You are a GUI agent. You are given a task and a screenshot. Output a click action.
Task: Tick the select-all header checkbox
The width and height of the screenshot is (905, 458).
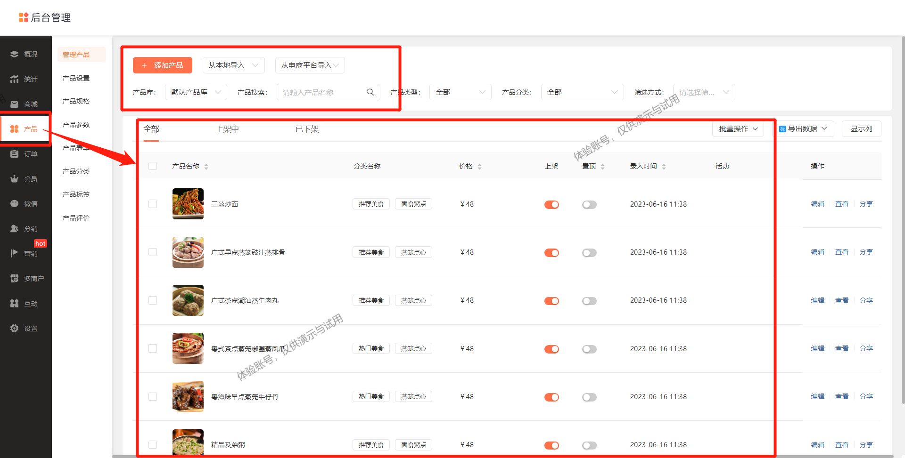(153, 166)
